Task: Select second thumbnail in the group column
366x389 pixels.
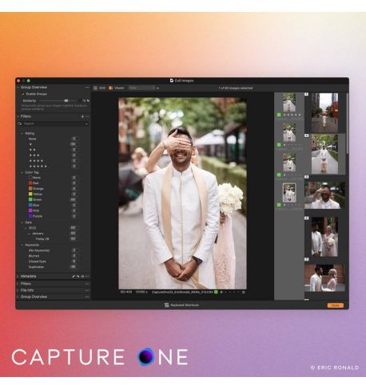Action: point(289,132)
